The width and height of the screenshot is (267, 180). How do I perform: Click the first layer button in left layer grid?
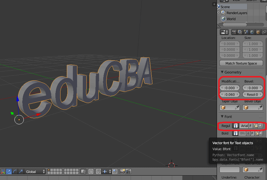coord(49,170)
